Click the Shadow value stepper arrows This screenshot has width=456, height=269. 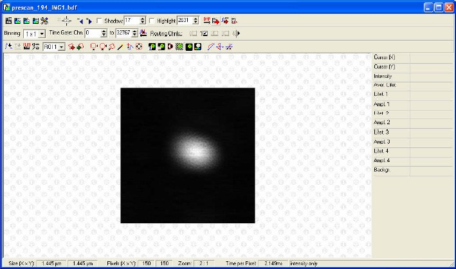143,21
